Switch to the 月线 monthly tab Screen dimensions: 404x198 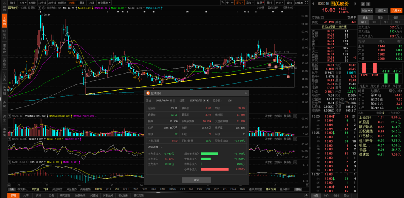[92, 3]
